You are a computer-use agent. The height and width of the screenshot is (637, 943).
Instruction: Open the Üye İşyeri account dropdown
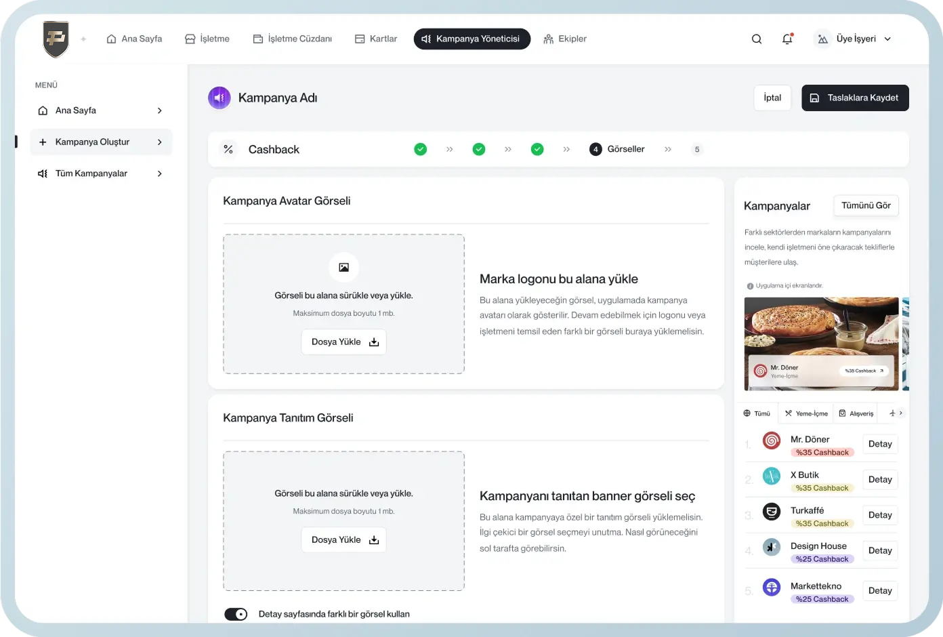pos(855,39)
